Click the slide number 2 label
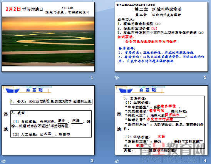This screenshot has width=211, height=164. click(205, 77)
